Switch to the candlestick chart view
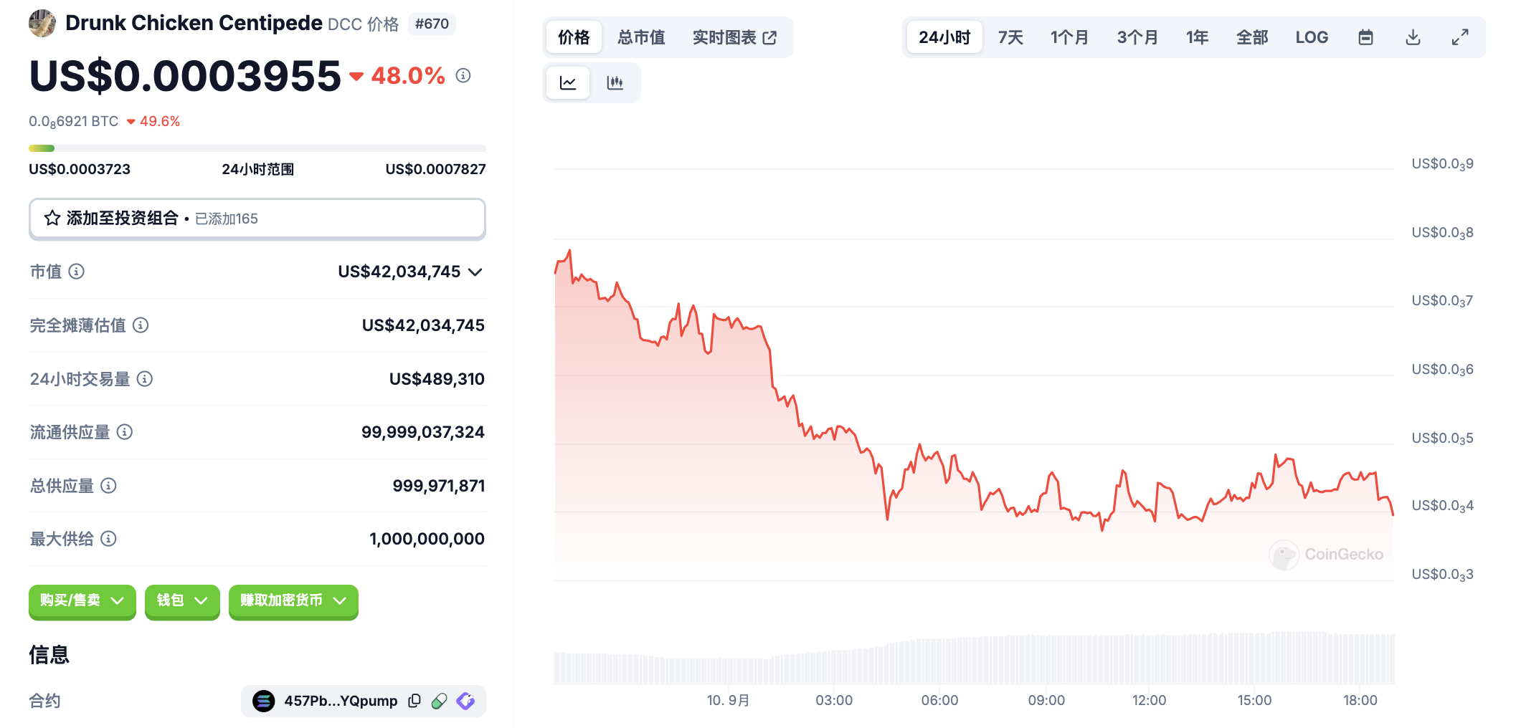The image size is (1516, 728). 615,83
